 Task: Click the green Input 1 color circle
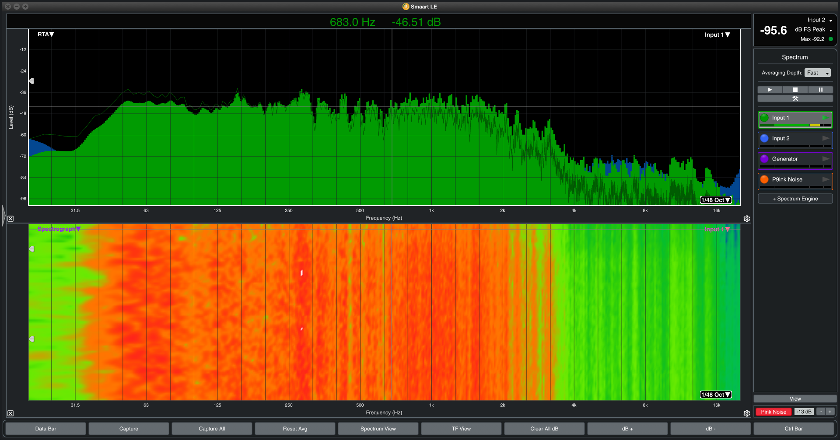click(764, 118)
